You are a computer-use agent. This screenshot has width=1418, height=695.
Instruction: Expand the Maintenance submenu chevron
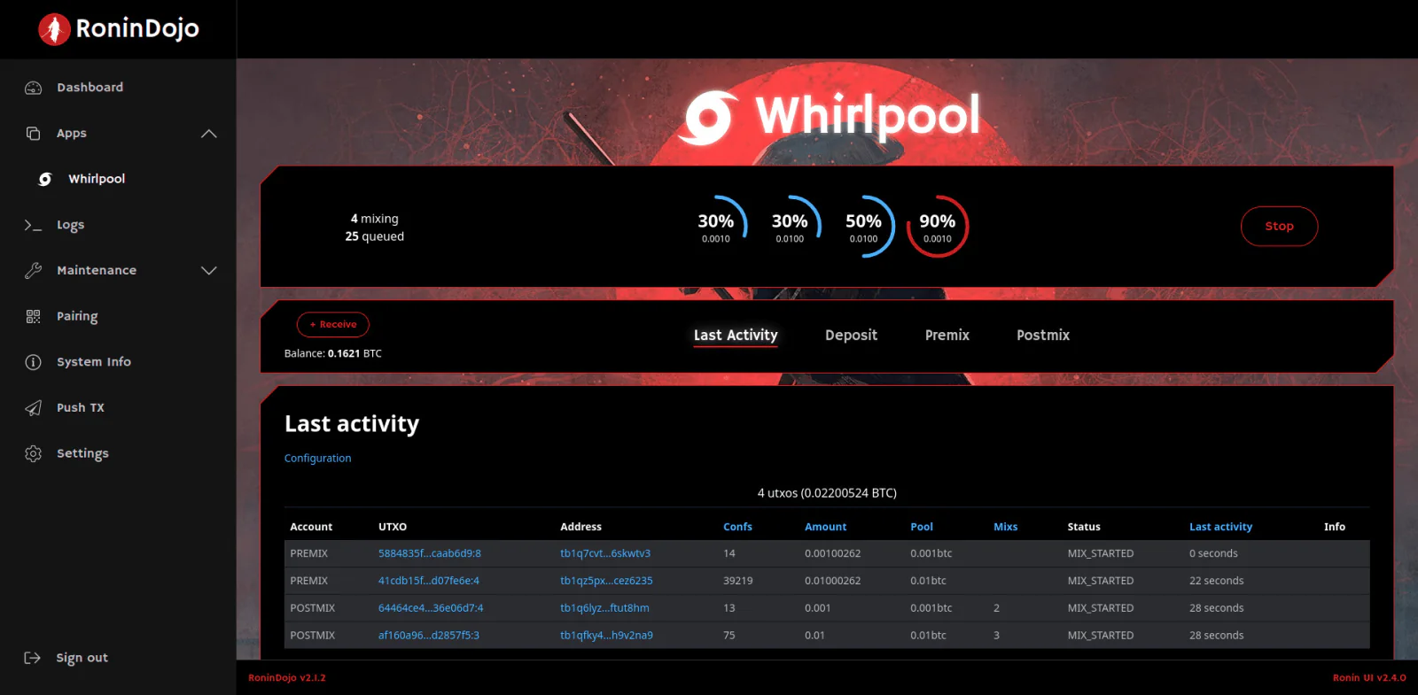pos(209,271)
